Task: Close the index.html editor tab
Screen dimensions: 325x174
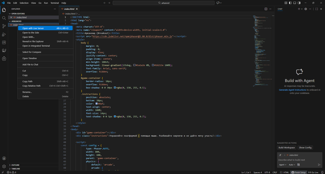Action: (77, 9)
